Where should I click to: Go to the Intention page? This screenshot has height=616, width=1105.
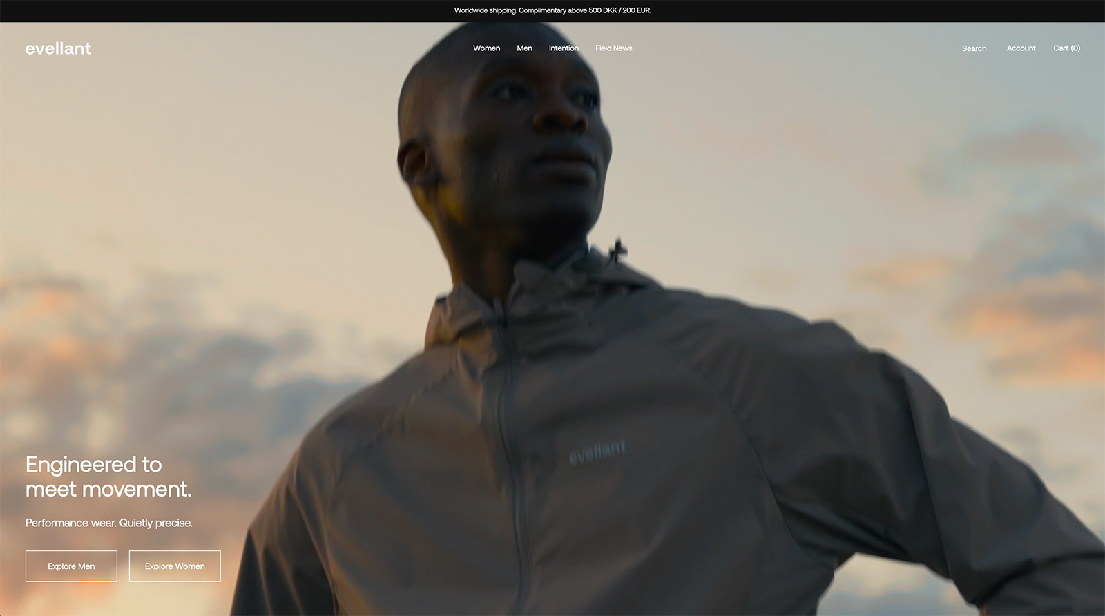coord(564,48)
